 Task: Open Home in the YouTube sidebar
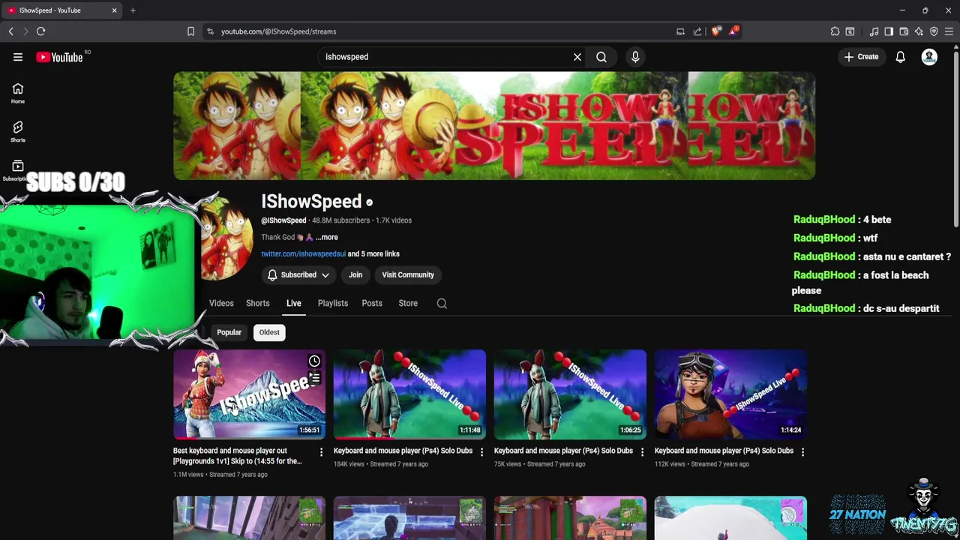click(18, 93)
